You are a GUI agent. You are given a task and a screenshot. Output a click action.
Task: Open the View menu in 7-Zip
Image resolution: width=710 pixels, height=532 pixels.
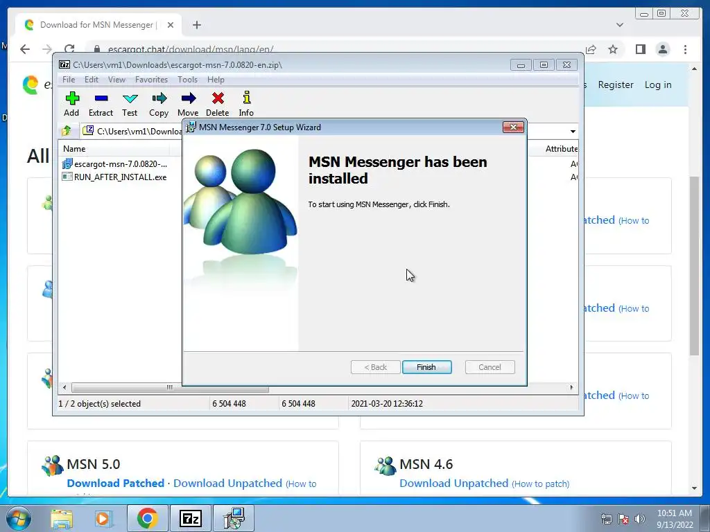[x=116, y=80]
